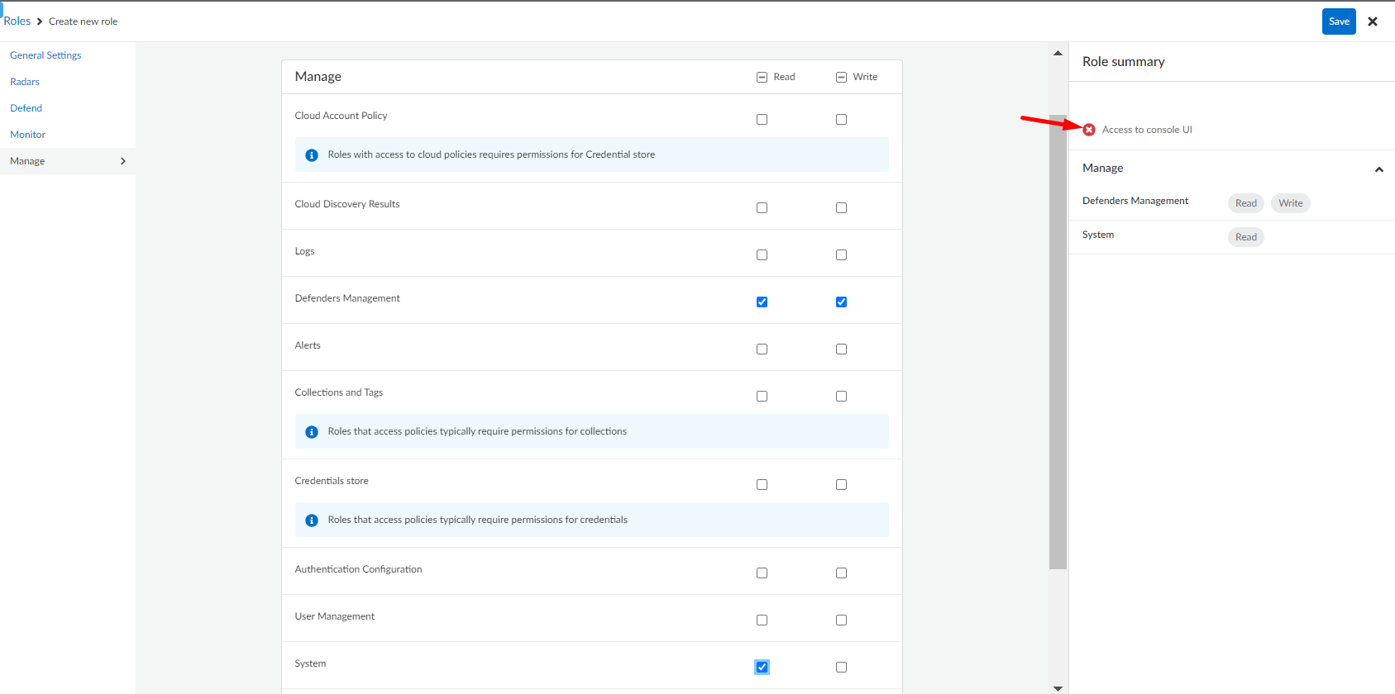
Task: Select Manage in the sidebar
Action: [68, 161]
